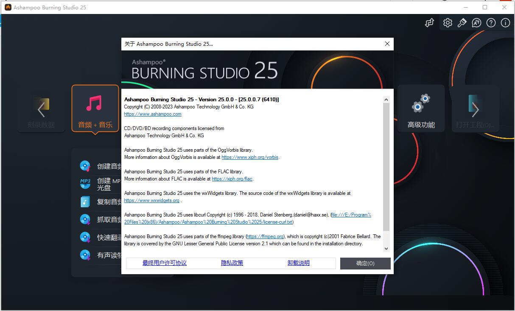Select the 高级功能 gears tile
Image resolution: width=515 pixels, height=311 pixels.
[421, 108]
